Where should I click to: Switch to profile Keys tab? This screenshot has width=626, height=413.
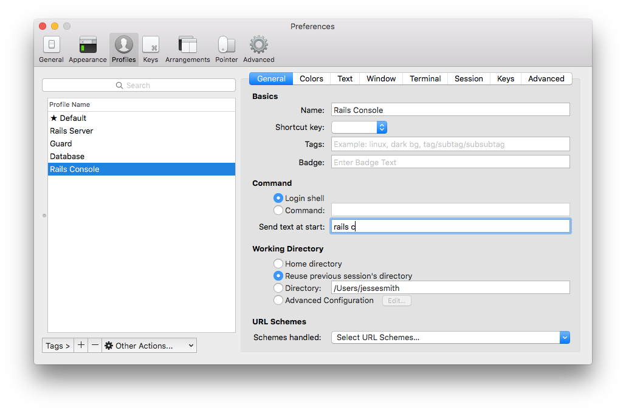pos(506,78)
